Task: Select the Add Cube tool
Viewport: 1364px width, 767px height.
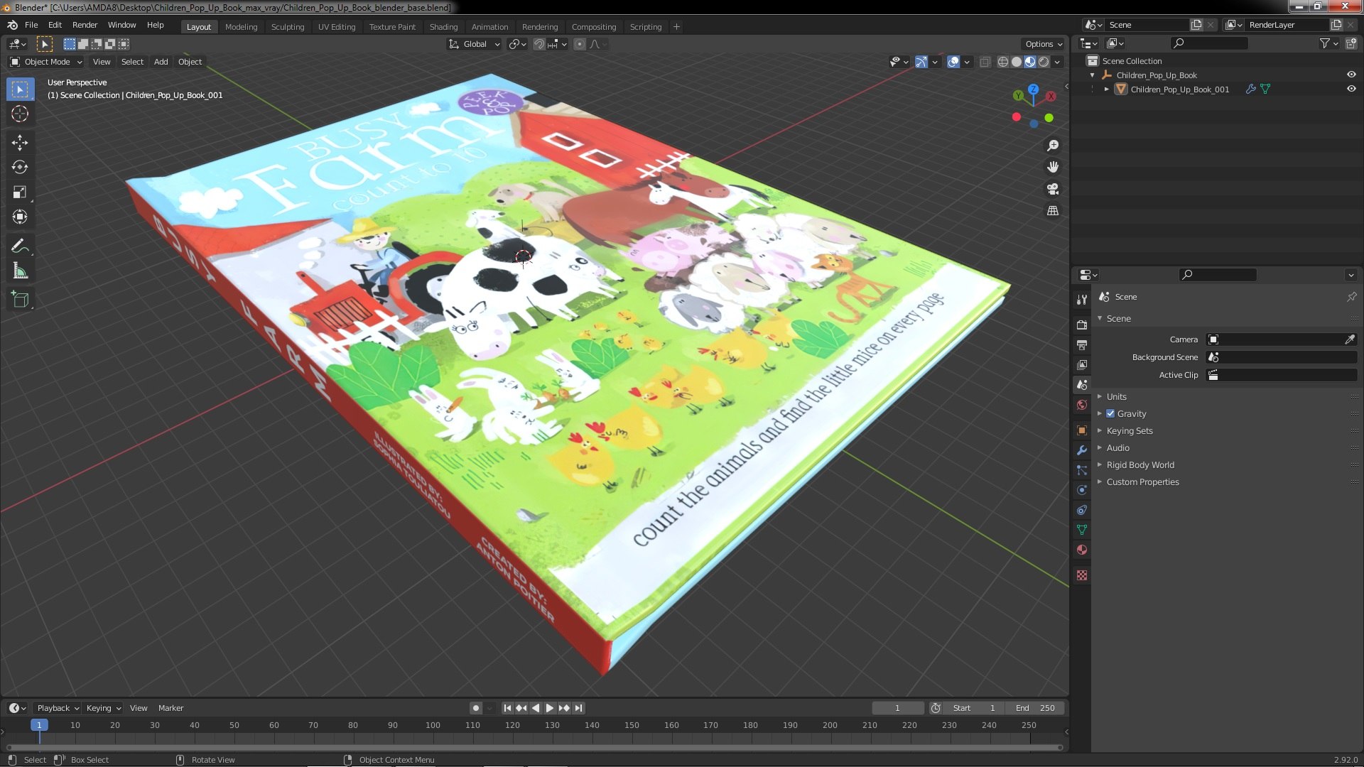Action: tap(20, 300)
